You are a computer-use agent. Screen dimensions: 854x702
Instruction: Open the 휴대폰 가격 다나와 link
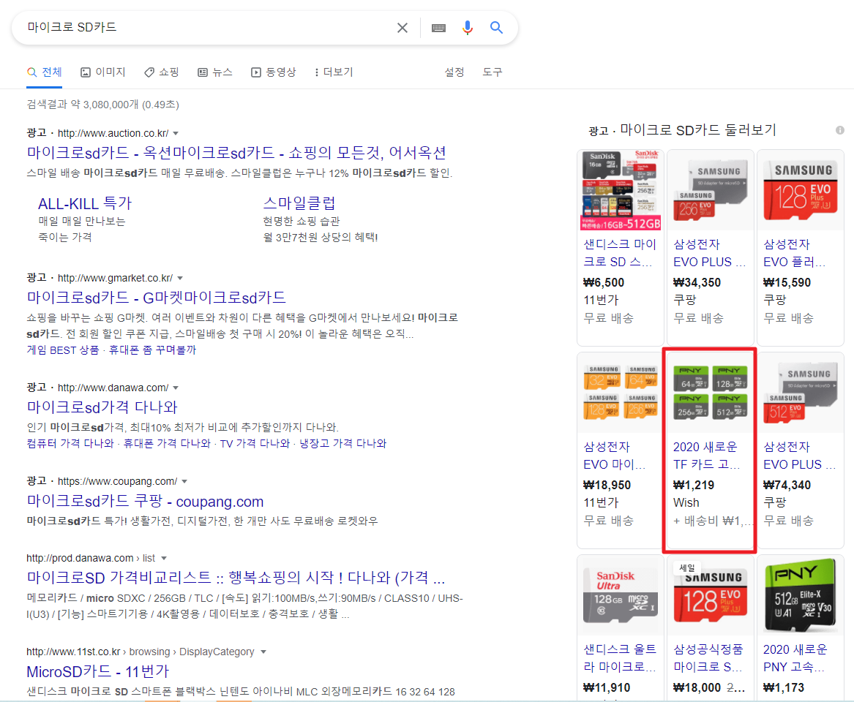(167, 444)
